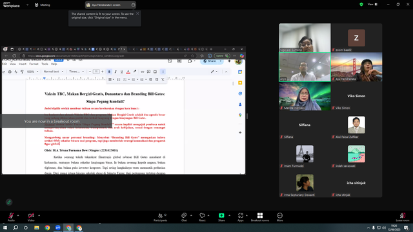The height and width of the screenshot is (232, 413).
Task: Open Zoom Apps
Action: coord(241,217)
